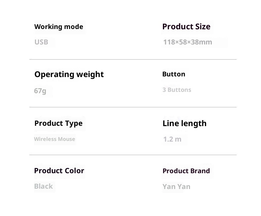
Task: Select the Yan Yan brand text
Action: [176, 187]
